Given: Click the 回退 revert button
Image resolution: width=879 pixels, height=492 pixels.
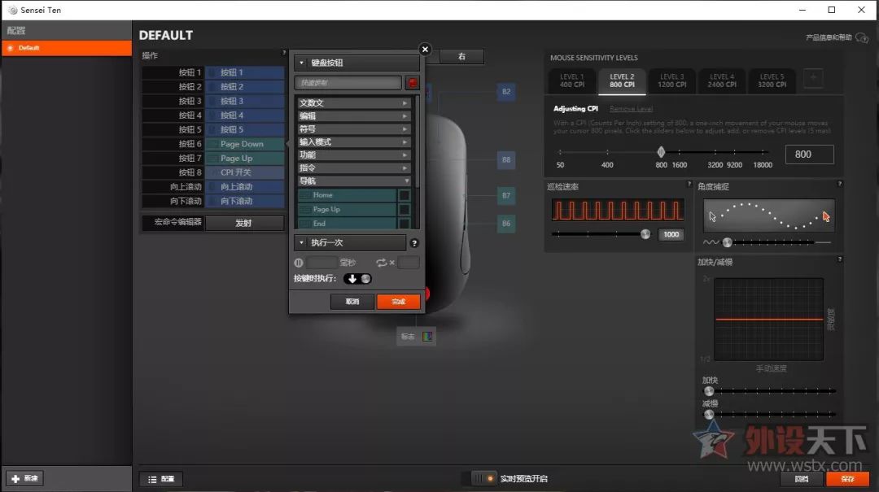Looking at the screenshot, I should [x=802, y=478].
